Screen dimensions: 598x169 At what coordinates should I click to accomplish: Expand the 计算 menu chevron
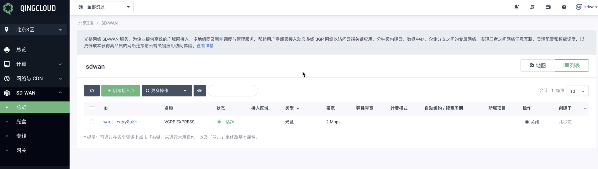[60, 64]
